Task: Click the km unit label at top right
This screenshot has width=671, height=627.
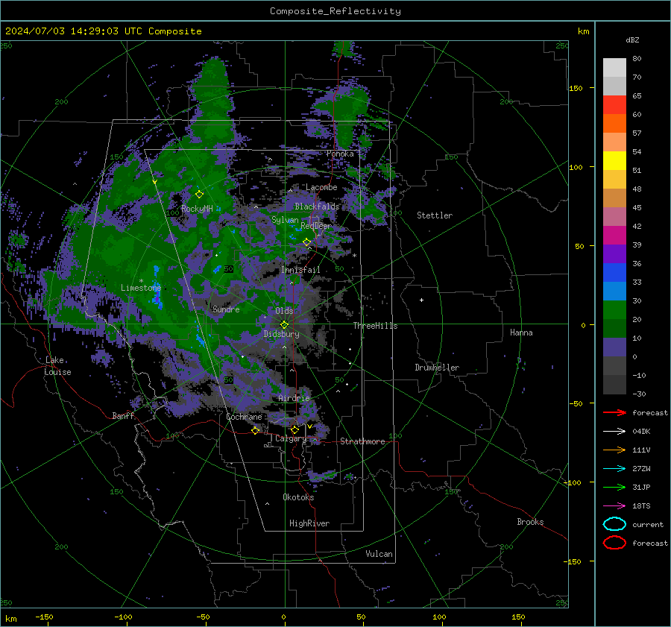Action: 583,31
